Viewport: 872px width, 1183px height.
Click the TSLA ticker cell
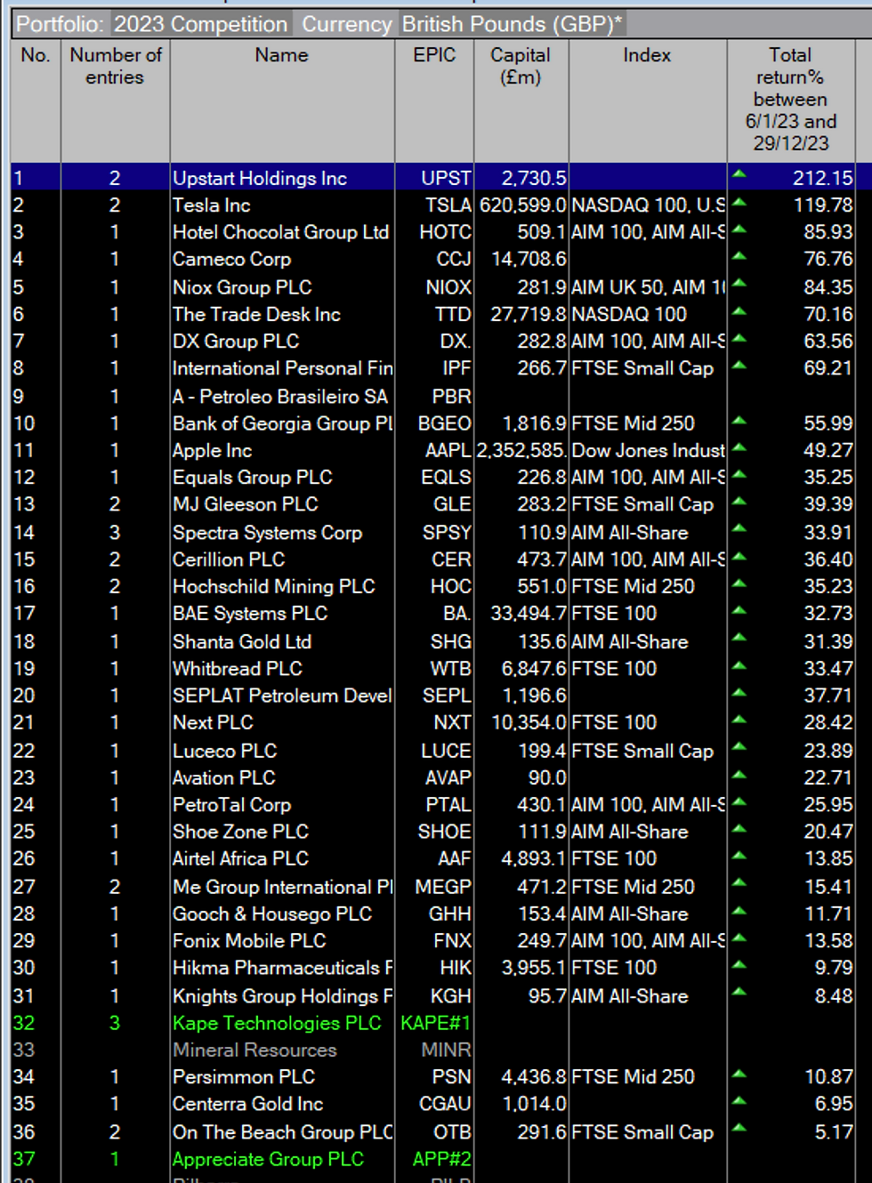coord(448,205)
